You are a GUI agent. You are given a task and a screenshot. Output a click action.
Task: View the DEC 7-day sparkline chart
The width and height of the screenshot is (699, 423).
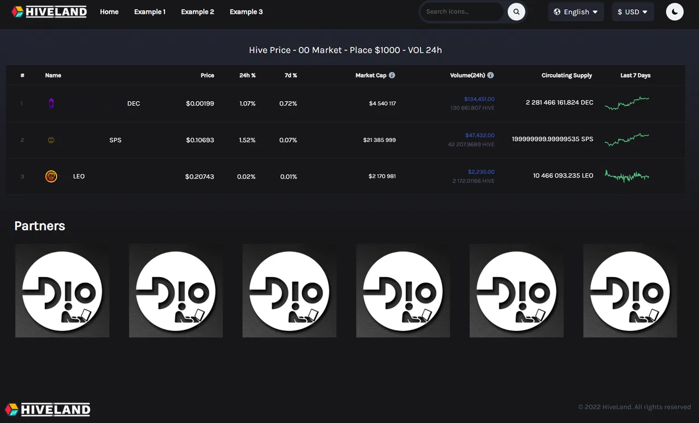click(627, 103)
